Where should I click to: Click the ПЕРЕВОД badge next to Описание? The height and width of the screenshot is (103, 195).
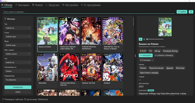[151, 90]
